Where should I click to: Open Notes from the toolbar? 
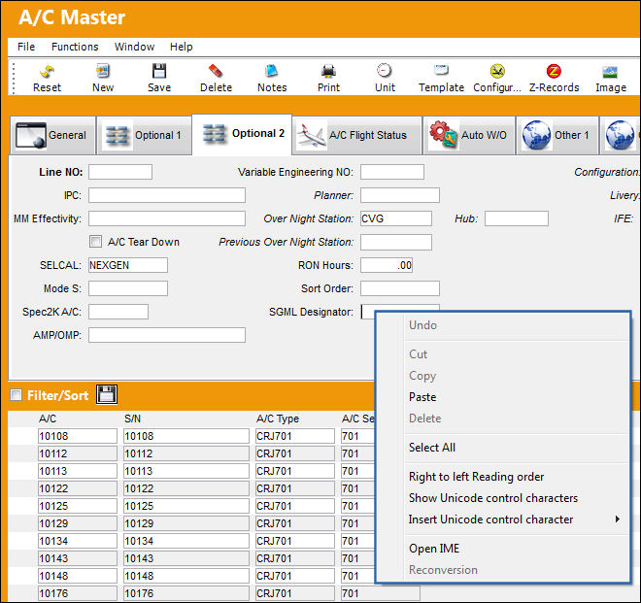click(272, 71)
